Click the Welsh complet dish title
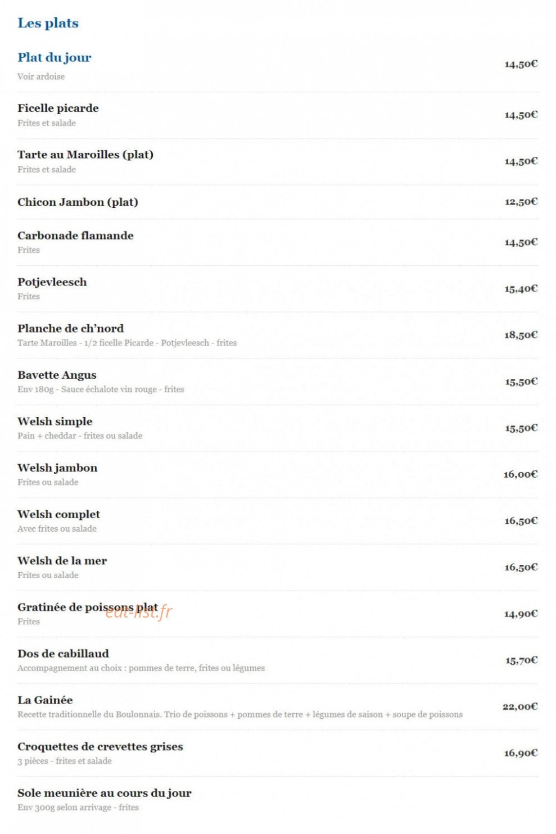This screenshot has height=834, width=556. [58, 515]
